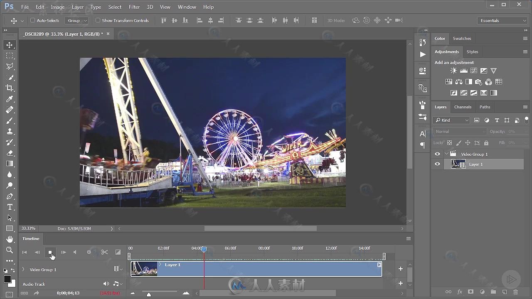The width and height of the screenshot is (532, 299).
Task: Select the Zoom tool
Action: [10, 250]
